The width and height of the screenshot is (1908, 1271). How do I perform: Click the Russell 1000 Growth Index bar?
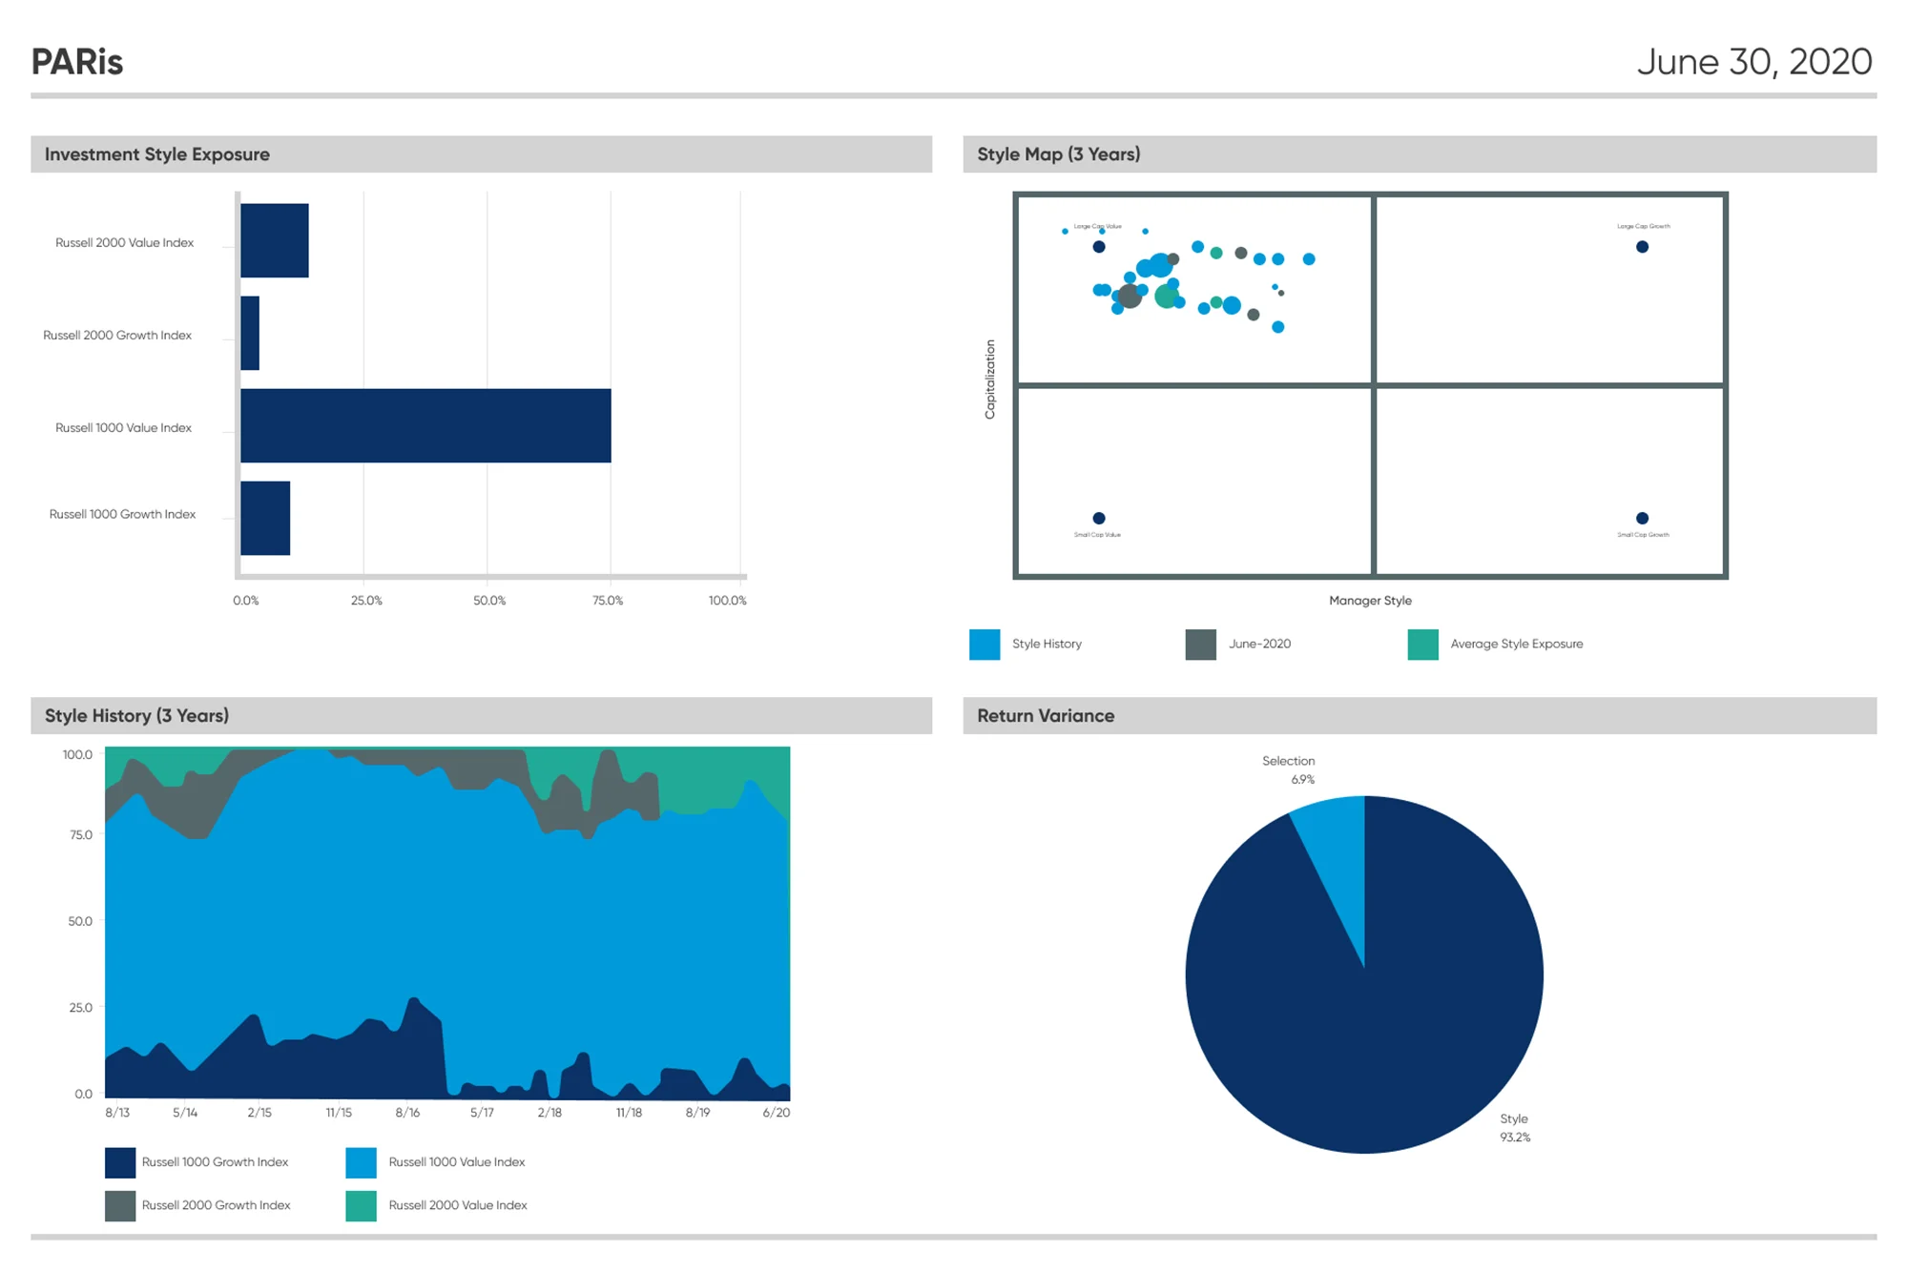[x=265, y=518]
